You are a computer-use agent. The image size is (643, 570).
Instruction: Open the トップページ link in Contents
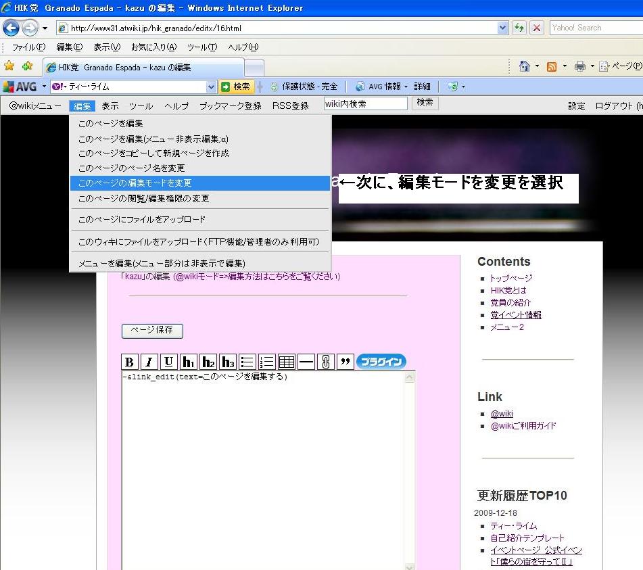(x=511, y=278)
